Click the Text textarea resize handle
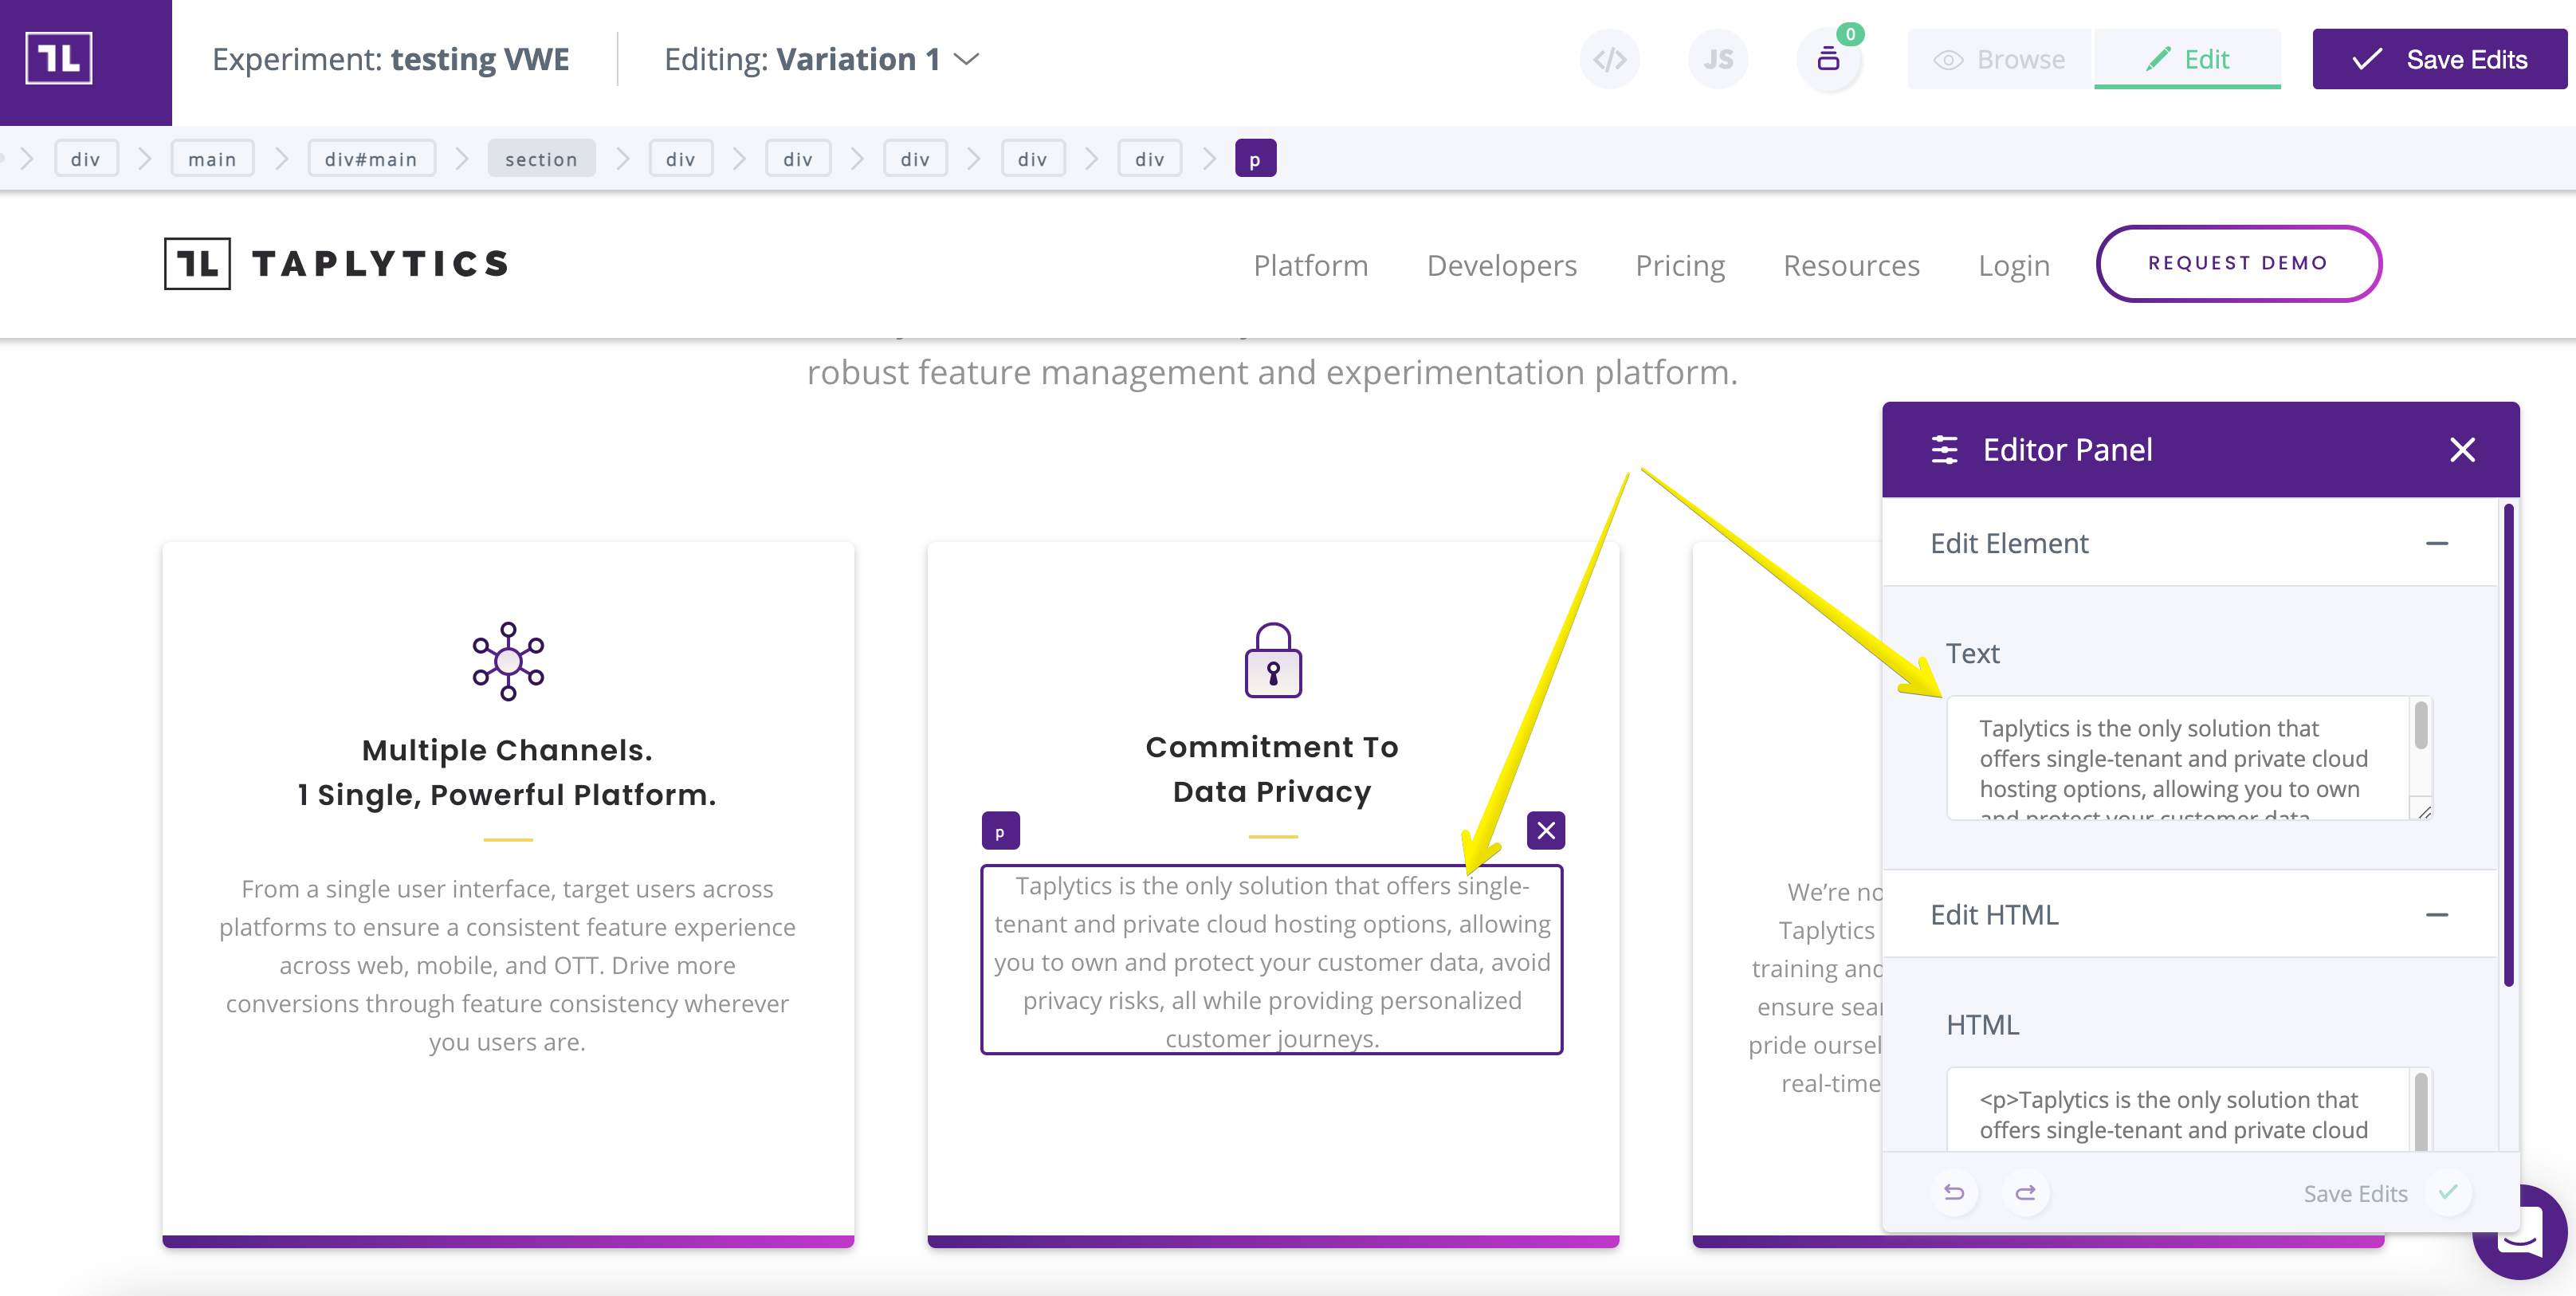2576x1296 pixels. tap(2423, 811)
